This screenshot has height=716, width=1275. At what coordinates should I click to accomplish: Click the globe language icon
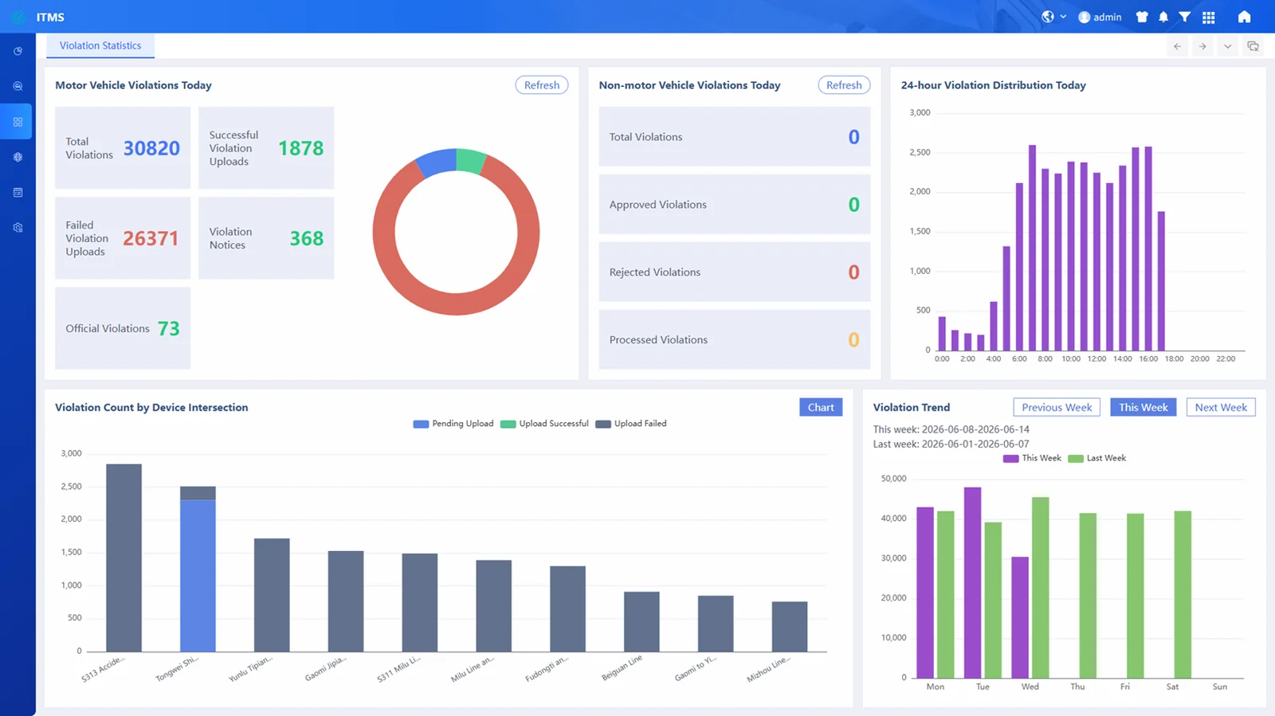[1047, 17]
